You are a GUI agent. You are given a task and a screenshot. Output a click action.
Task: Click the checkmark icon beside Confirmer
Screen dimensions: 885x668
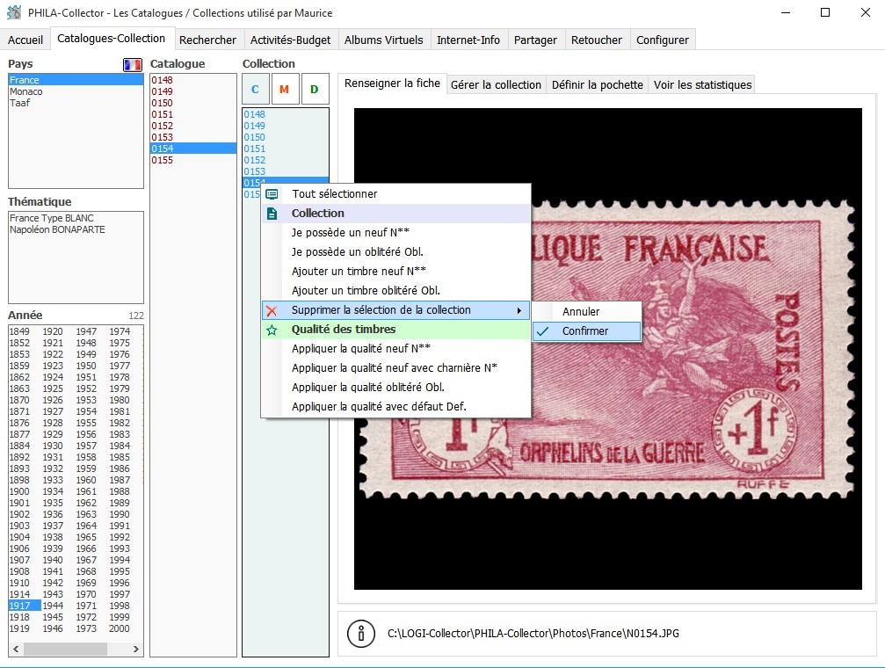[543, 331]
